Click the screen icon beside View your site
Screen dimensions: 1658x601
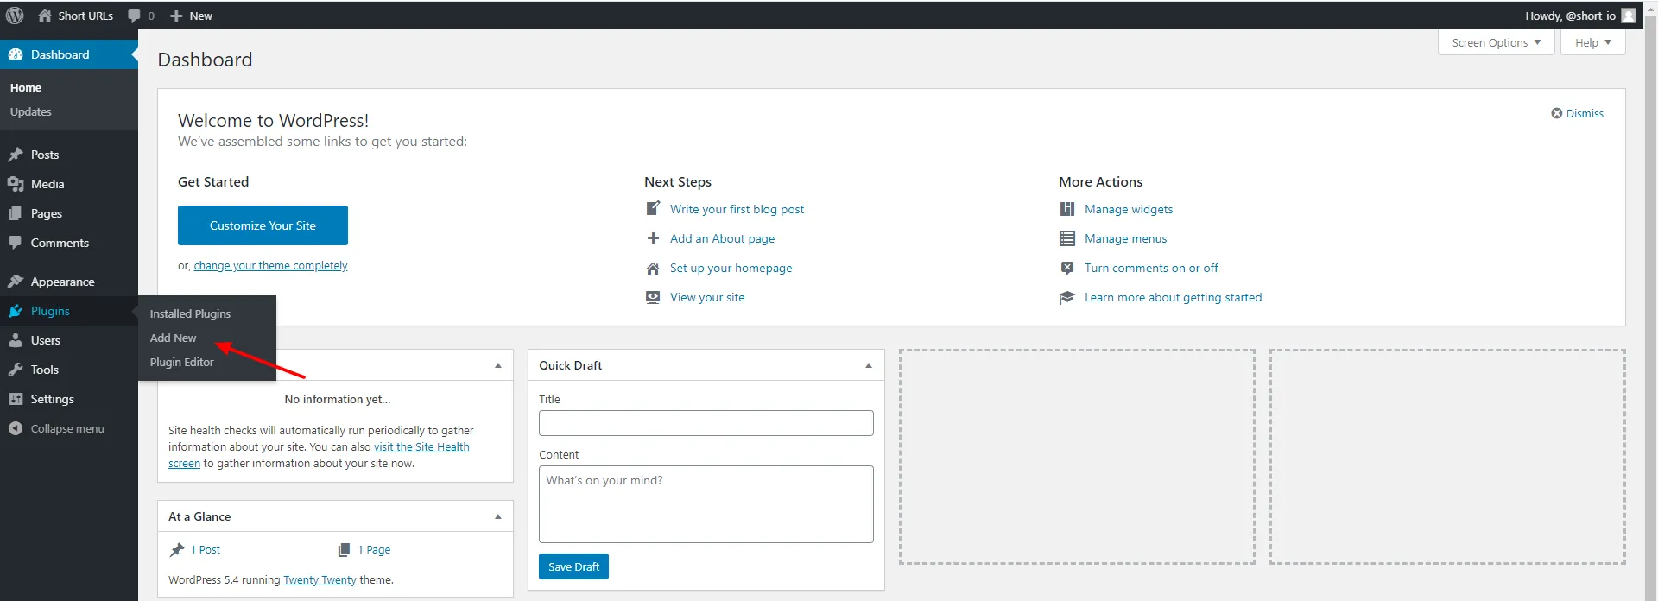(x=654, y=297)
